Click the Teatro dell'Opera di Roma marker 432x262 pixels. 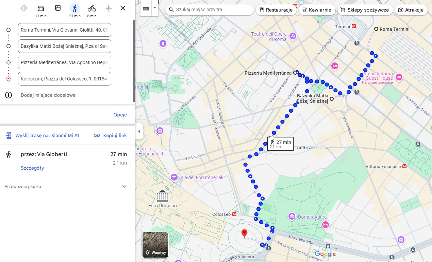tap(293, 36)
